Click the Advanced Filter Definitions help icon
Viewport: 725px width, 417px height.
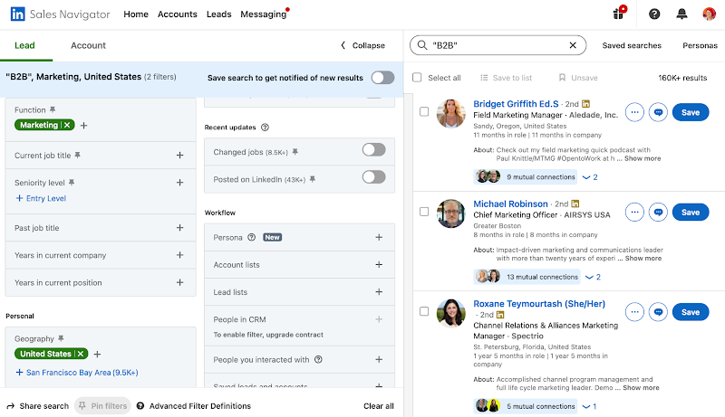point(140,406)
